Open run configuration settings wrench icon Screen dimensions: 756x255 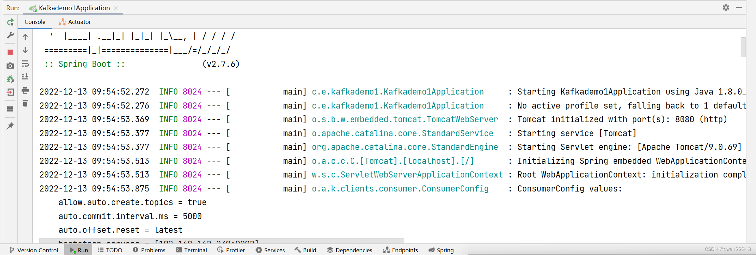pos(10,35)
